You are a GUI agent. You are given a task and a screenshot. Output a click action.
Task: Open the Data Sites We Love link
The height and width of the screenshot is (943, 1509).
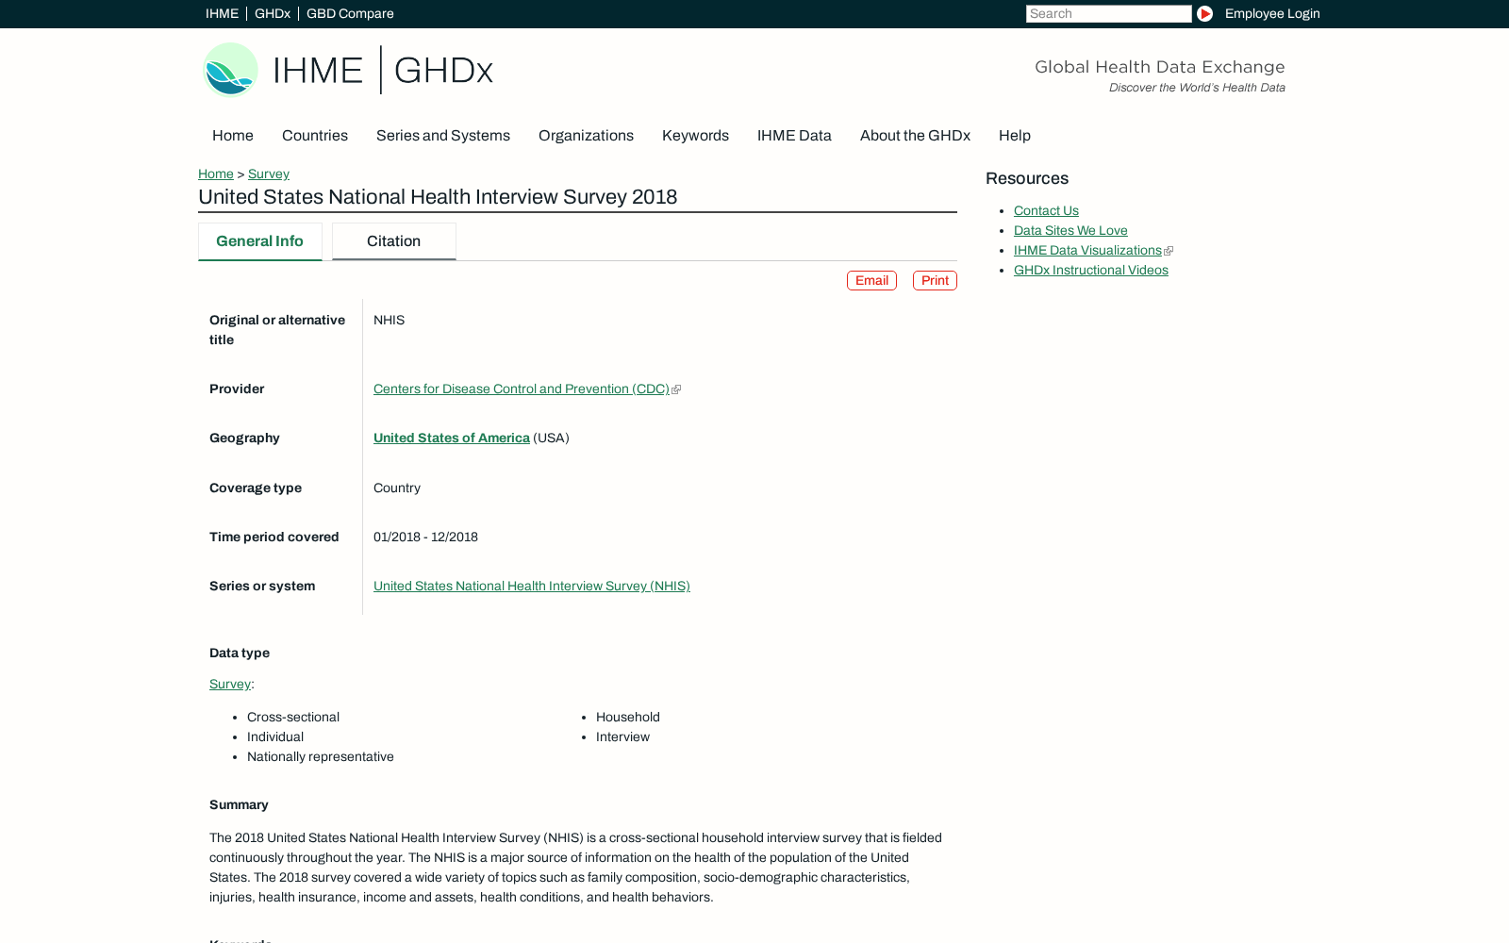(x=1070, y=230)
